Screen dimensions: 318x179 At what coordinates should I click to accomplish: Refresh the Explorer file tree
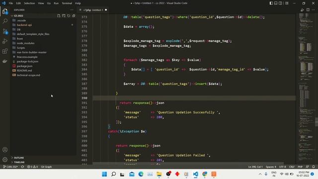[69, 15]
